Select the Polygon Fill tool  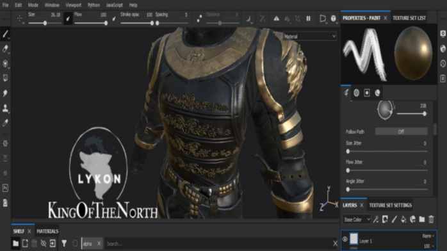tap(5, 78)
